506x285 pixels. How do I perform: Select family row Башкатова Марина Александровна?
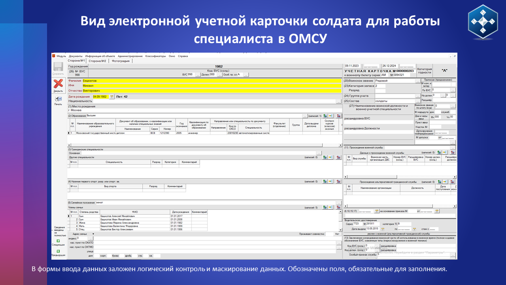(x=138, y=223)
